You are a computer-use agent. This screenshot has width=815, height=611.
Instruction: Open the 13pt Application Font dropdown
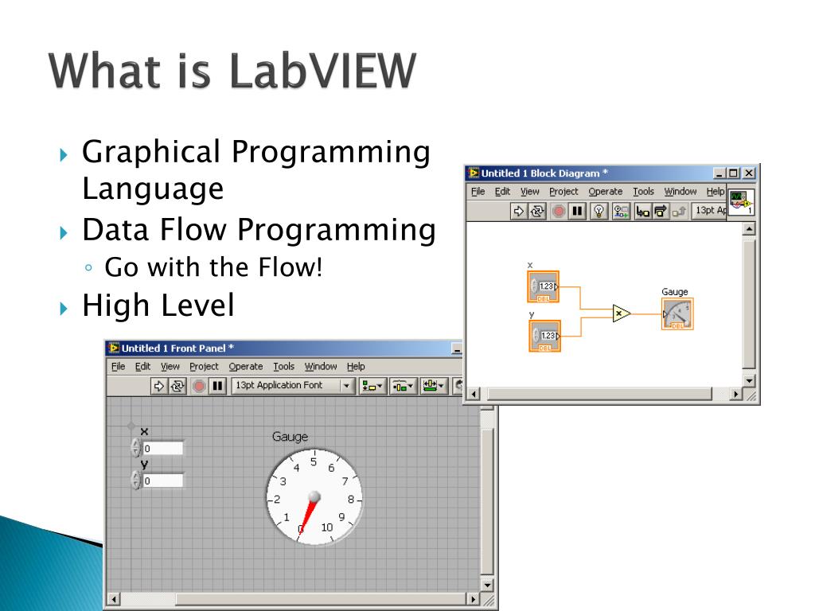293,386
